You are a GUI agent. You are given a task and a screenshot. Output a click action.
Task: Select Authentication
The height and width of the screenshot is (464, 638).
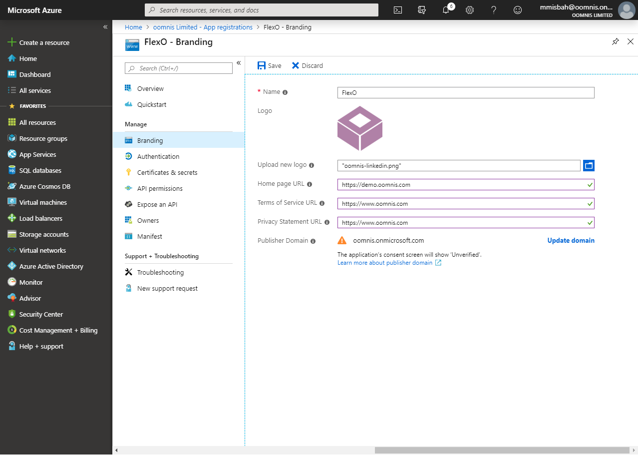[179, 156]
